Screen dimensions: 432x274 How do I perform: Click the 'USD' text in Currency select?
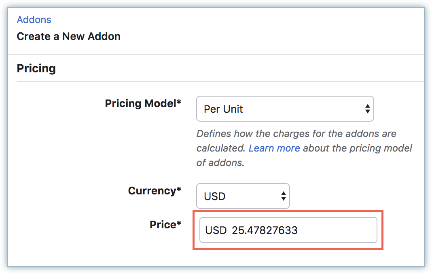tap(215, 197)
